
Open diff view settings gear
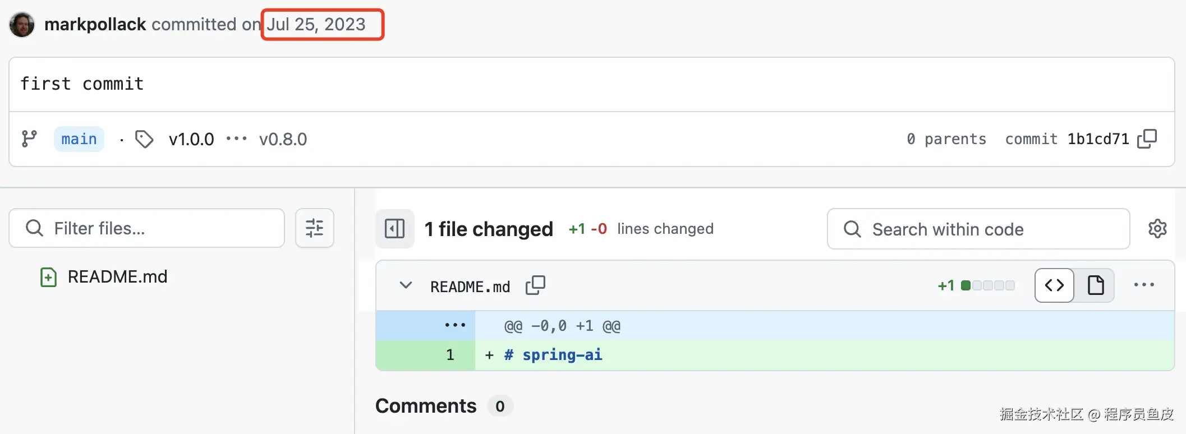coord(1157,229)
